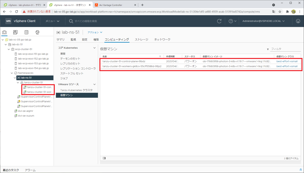The width and height of the screenshot is (304, 173).
Task: Go back in browser history
Action: click(x=4, y=12)
